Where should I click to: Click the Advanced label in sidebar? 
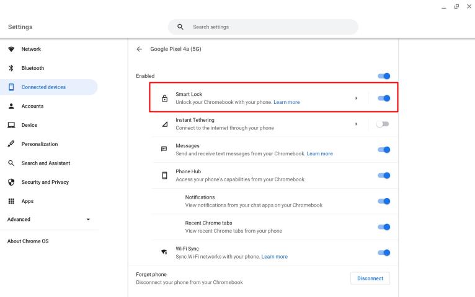click(19, 220)
